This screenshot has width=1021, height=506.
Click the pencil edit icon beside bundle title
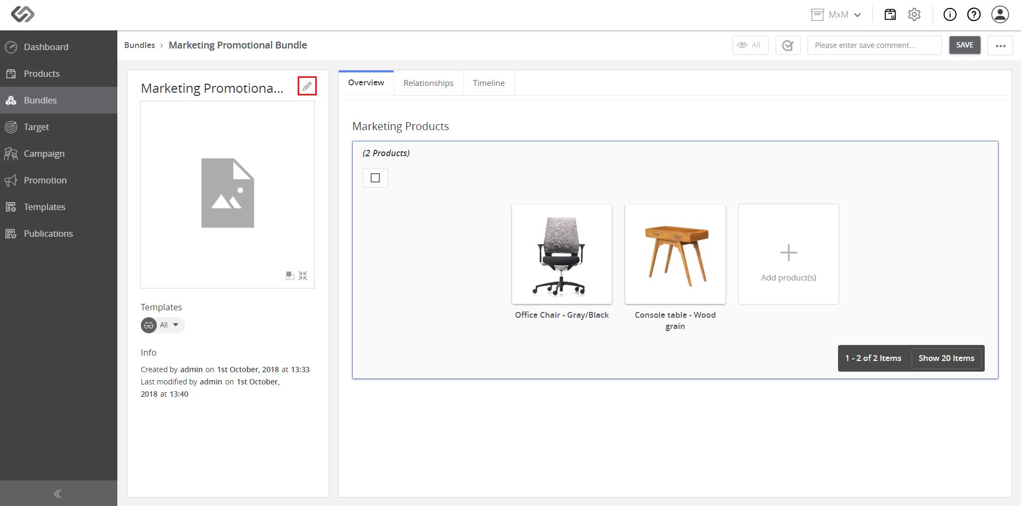click(x=307, y=86)
